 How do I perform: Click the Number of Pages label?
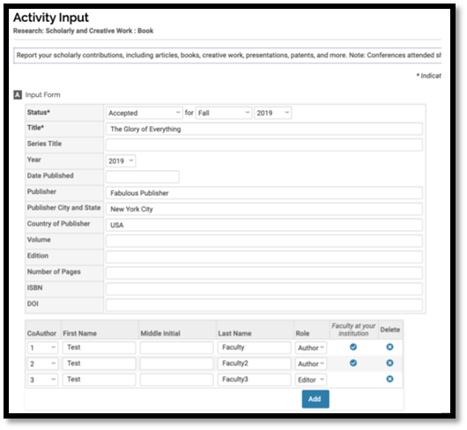point(54,272)
